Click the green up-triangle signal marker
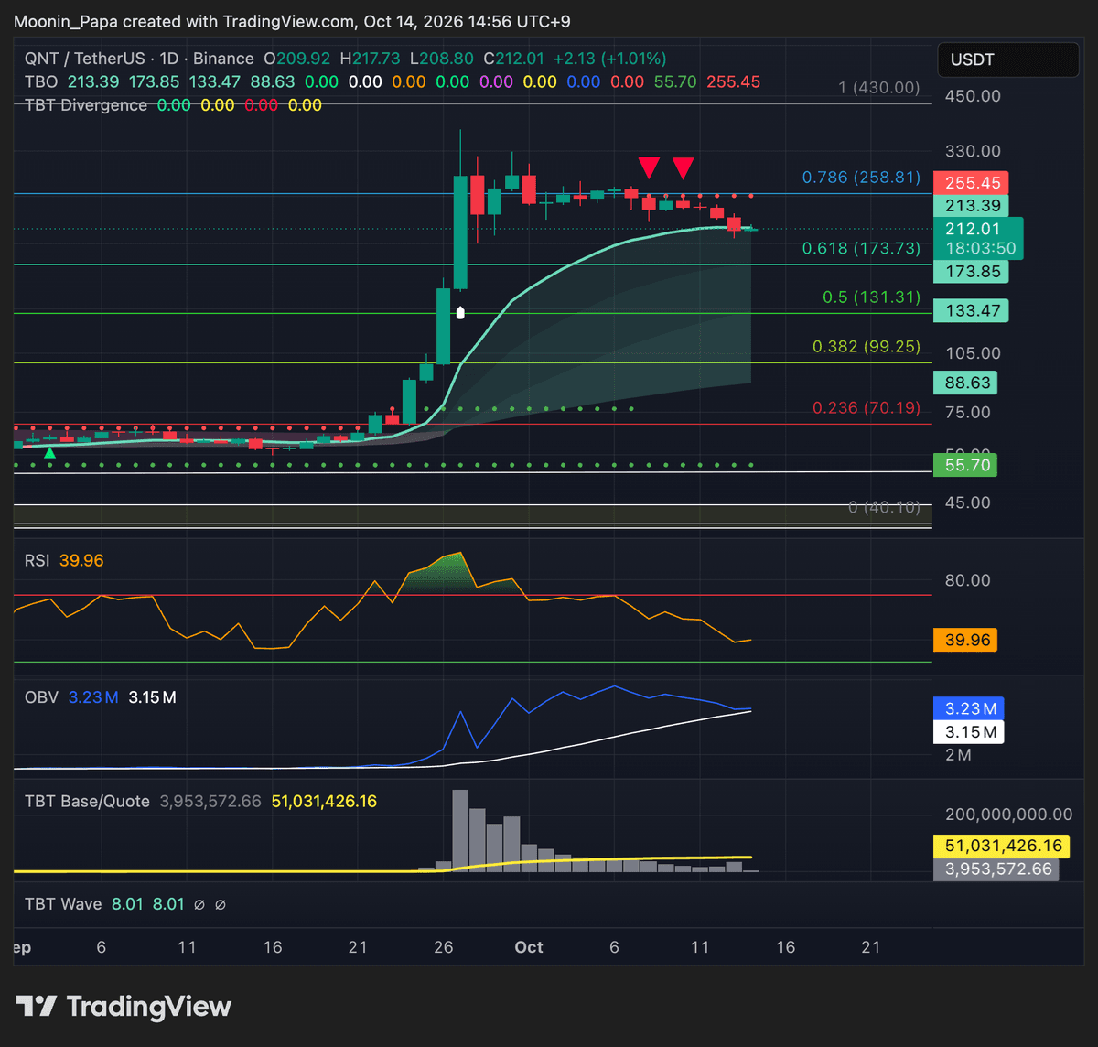1098x1047 pixels. [49, 451]
